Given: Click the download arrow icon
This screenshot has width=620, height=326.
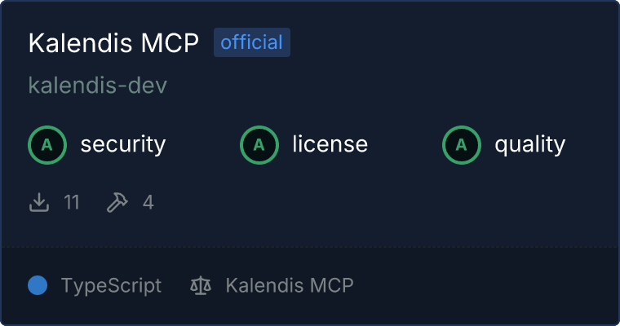Looking at the screenshot, I should 39,202.
